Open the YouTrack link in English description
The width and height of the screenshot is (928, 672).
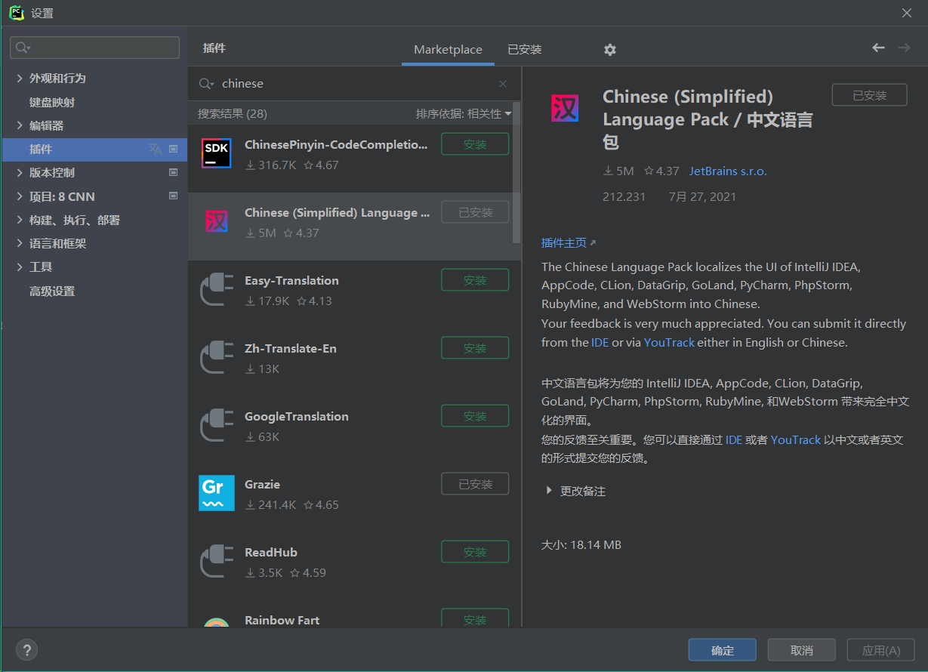[669, 342]
